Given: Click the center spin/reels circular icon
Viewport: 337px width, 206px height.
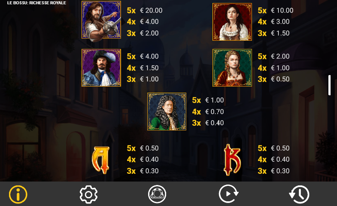Looking at the screenshot, I should [x=157, y=194].
